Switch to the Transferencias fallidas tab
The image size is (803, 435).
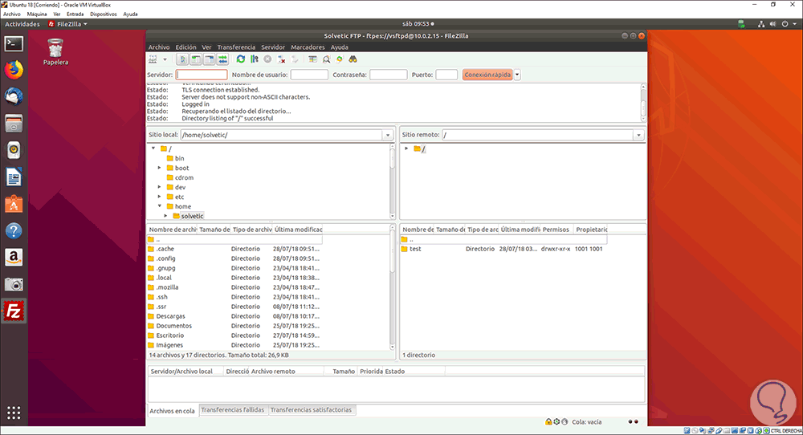pyautogui.click(x=232, y=410)
